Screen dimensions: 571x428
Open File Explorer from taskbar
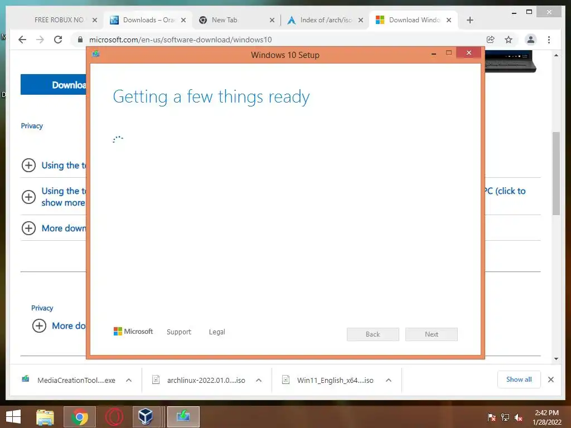point(45,417)
